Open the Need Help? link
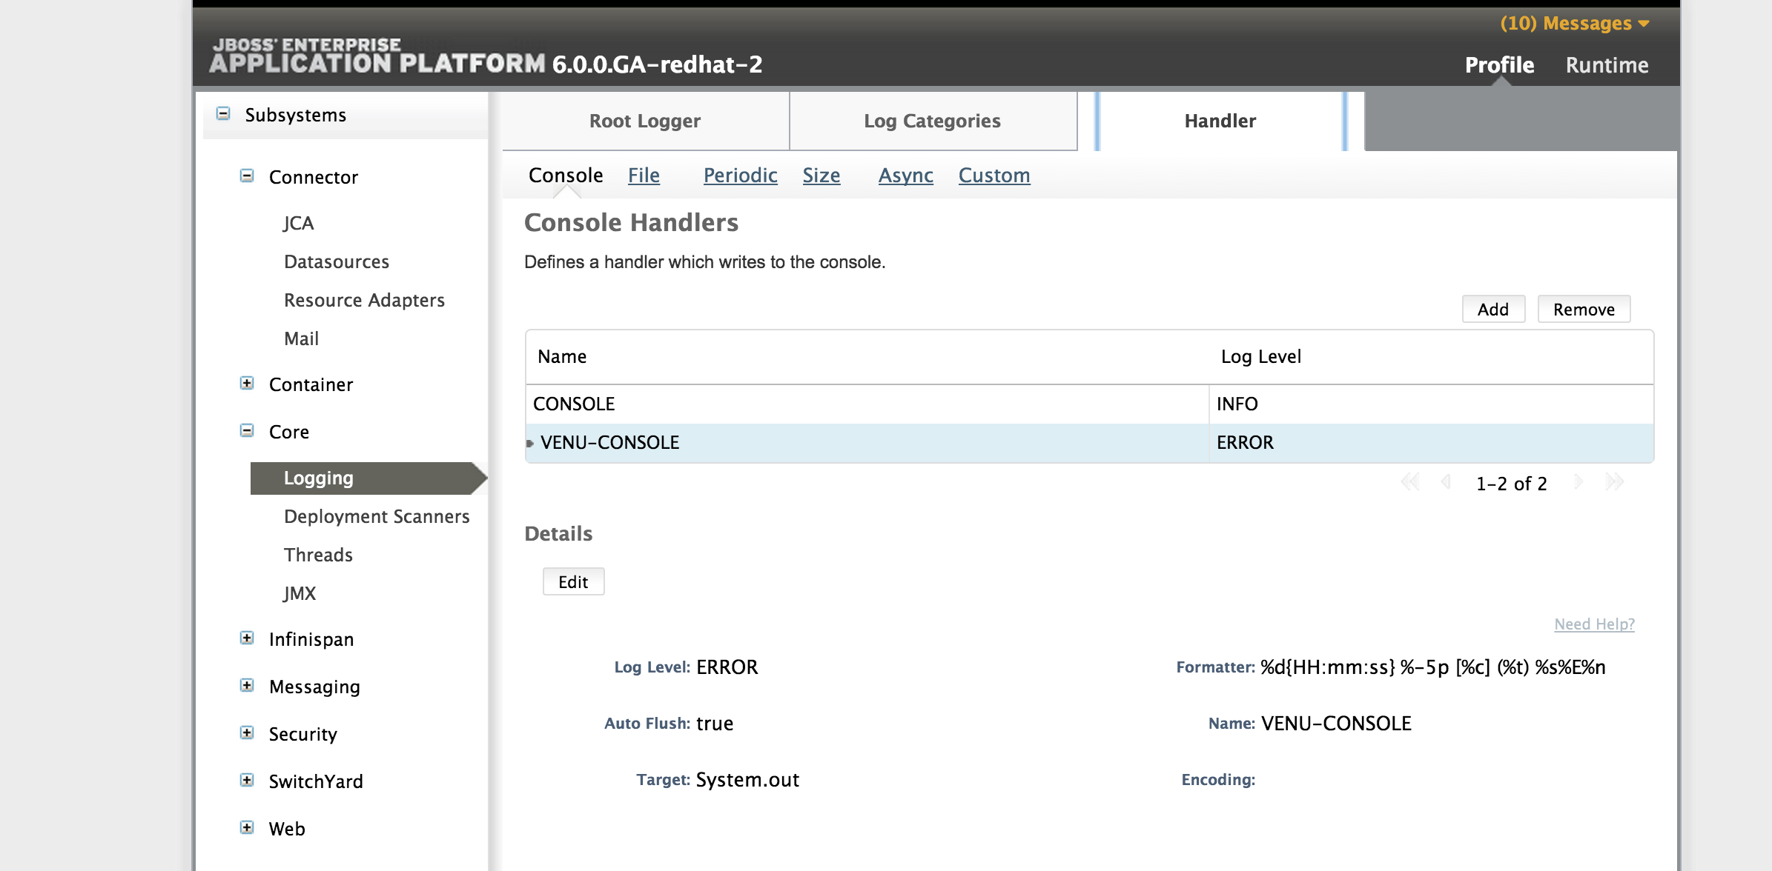 [1594, 624]
